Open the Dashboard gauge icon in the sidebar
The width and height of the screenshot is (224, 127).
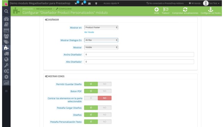point(6,19)
